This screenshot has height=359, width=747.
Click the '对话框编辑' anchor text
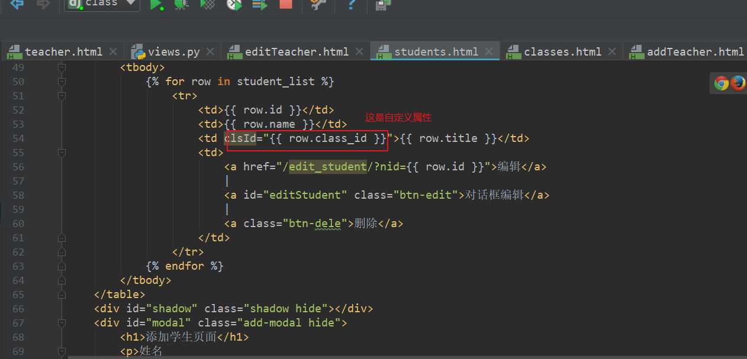[495, 195]
